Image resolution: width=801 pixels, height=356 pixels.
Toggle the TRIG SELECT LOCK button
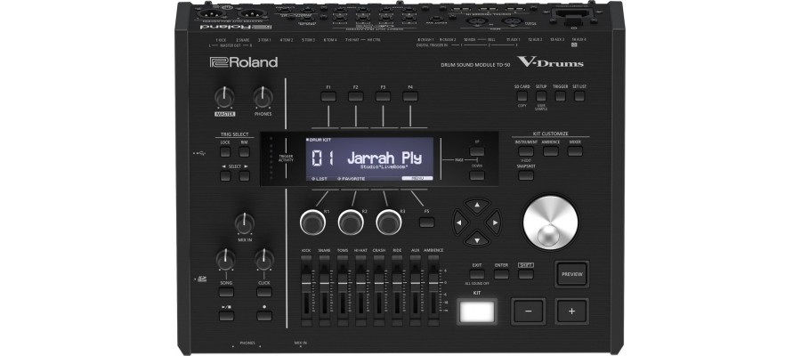click(225, 151)
